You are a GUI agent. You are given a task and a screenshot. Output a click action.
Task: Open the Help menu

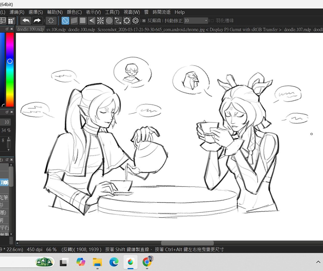pyautogui.click(x=180, y=12)
